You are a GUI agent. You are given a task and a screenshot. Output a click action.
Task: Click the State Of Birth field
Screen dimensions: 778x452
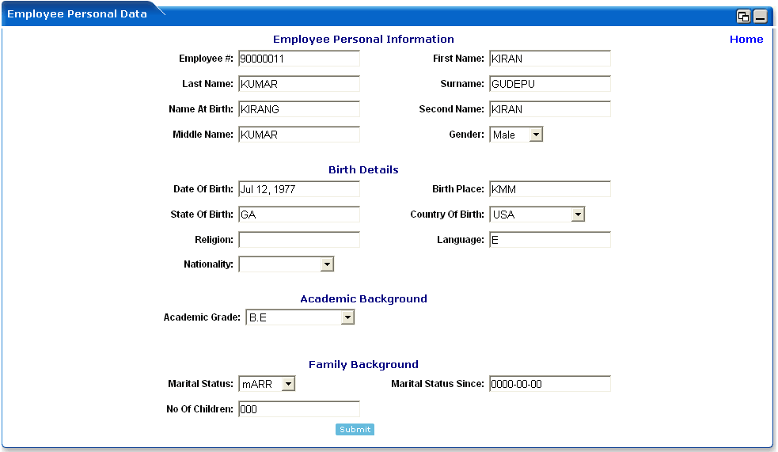299,215
